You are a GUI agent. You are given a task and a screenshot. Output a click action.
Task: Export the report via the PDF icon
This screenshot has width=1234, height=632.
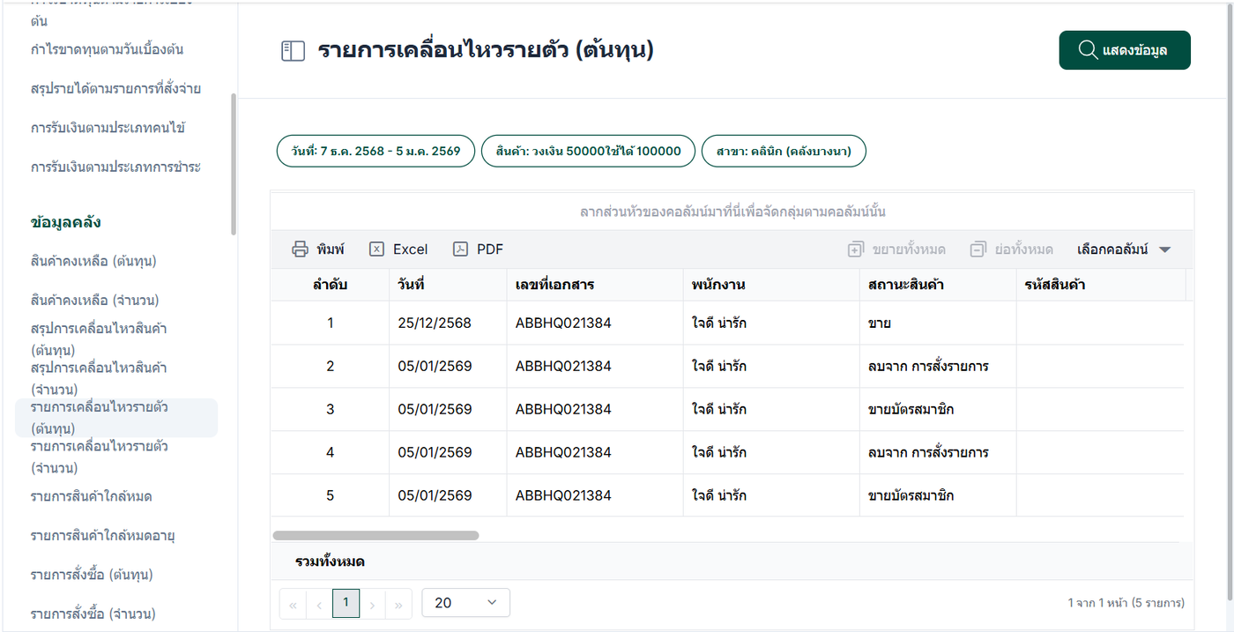point(460,249)
